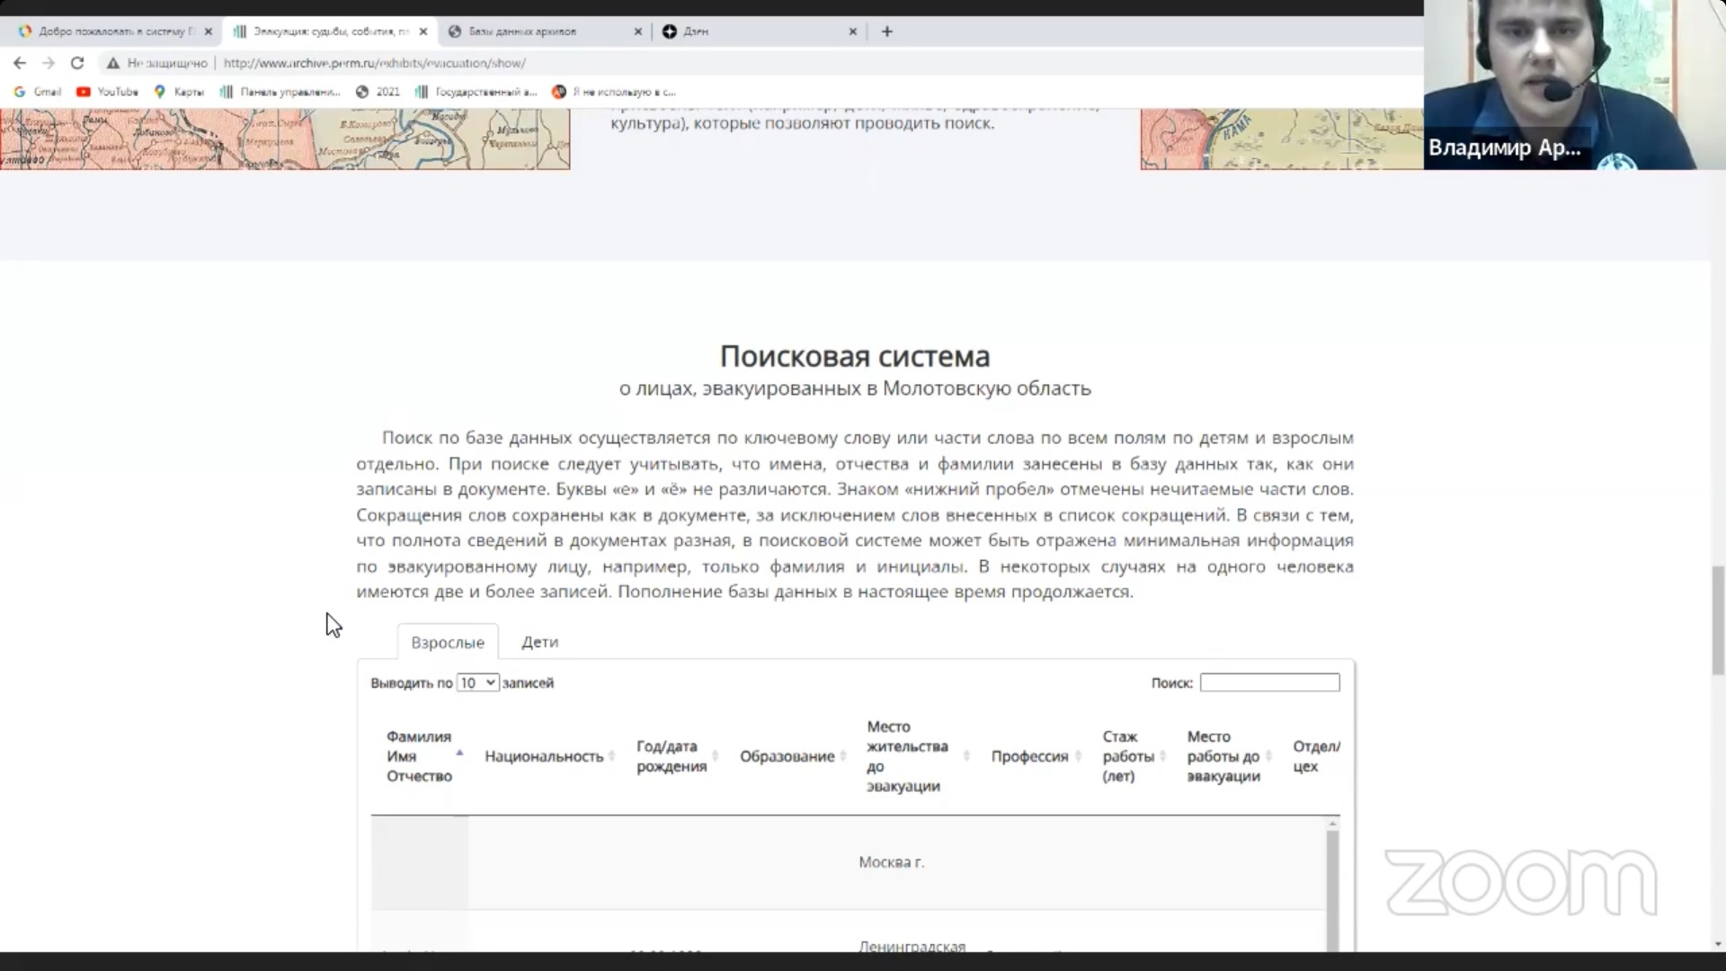Sort by Год/дата рождения column
1726x971 pixels.
coord(672,756)
